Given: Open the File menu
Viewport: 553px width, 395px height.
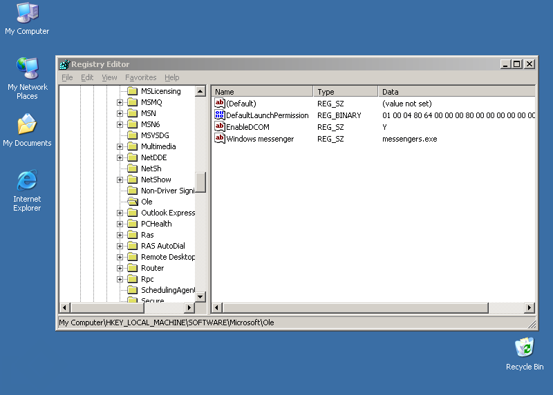Looking at the screenshot, I should pyautogui.click(x=67, y=77).
